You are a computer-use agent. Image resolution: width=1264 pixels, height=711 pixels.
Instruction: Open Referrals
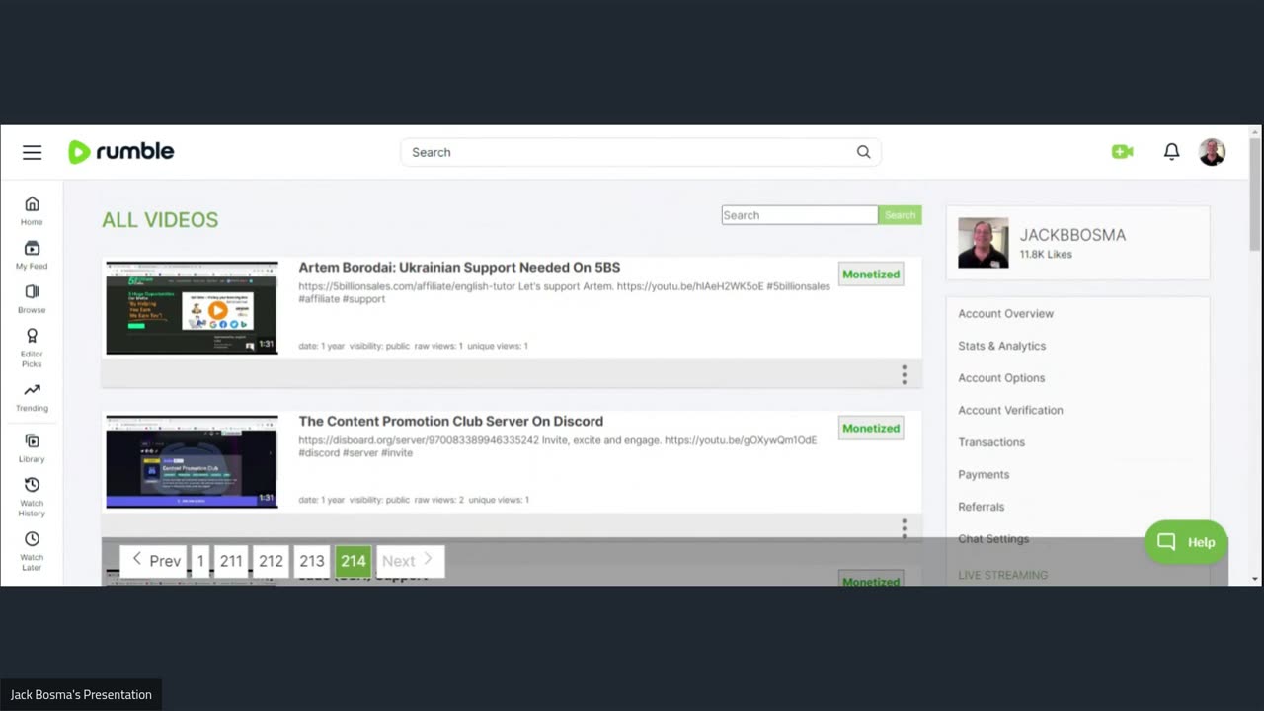coord(981,507)
